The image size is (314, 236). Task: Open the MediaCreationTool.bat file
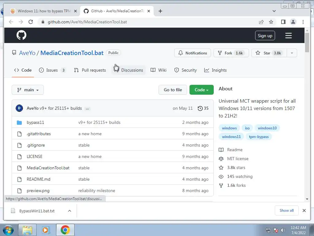(48, 168)
